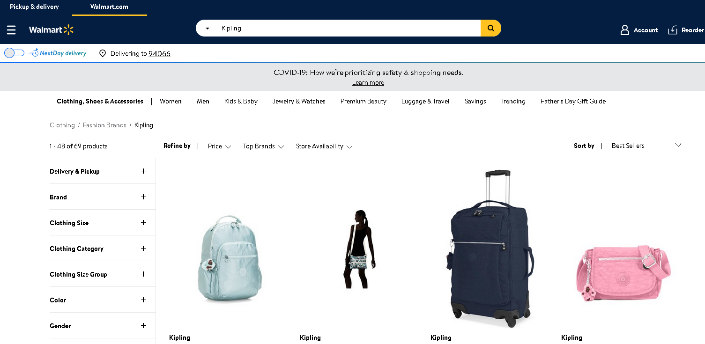Screen dimensions: 705x344
Task: Select the Luggage & Travel menu item
Action: (425, 101)
